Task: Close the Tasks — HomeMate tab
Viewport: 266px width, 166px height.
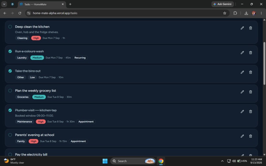Action: [63, 4]
